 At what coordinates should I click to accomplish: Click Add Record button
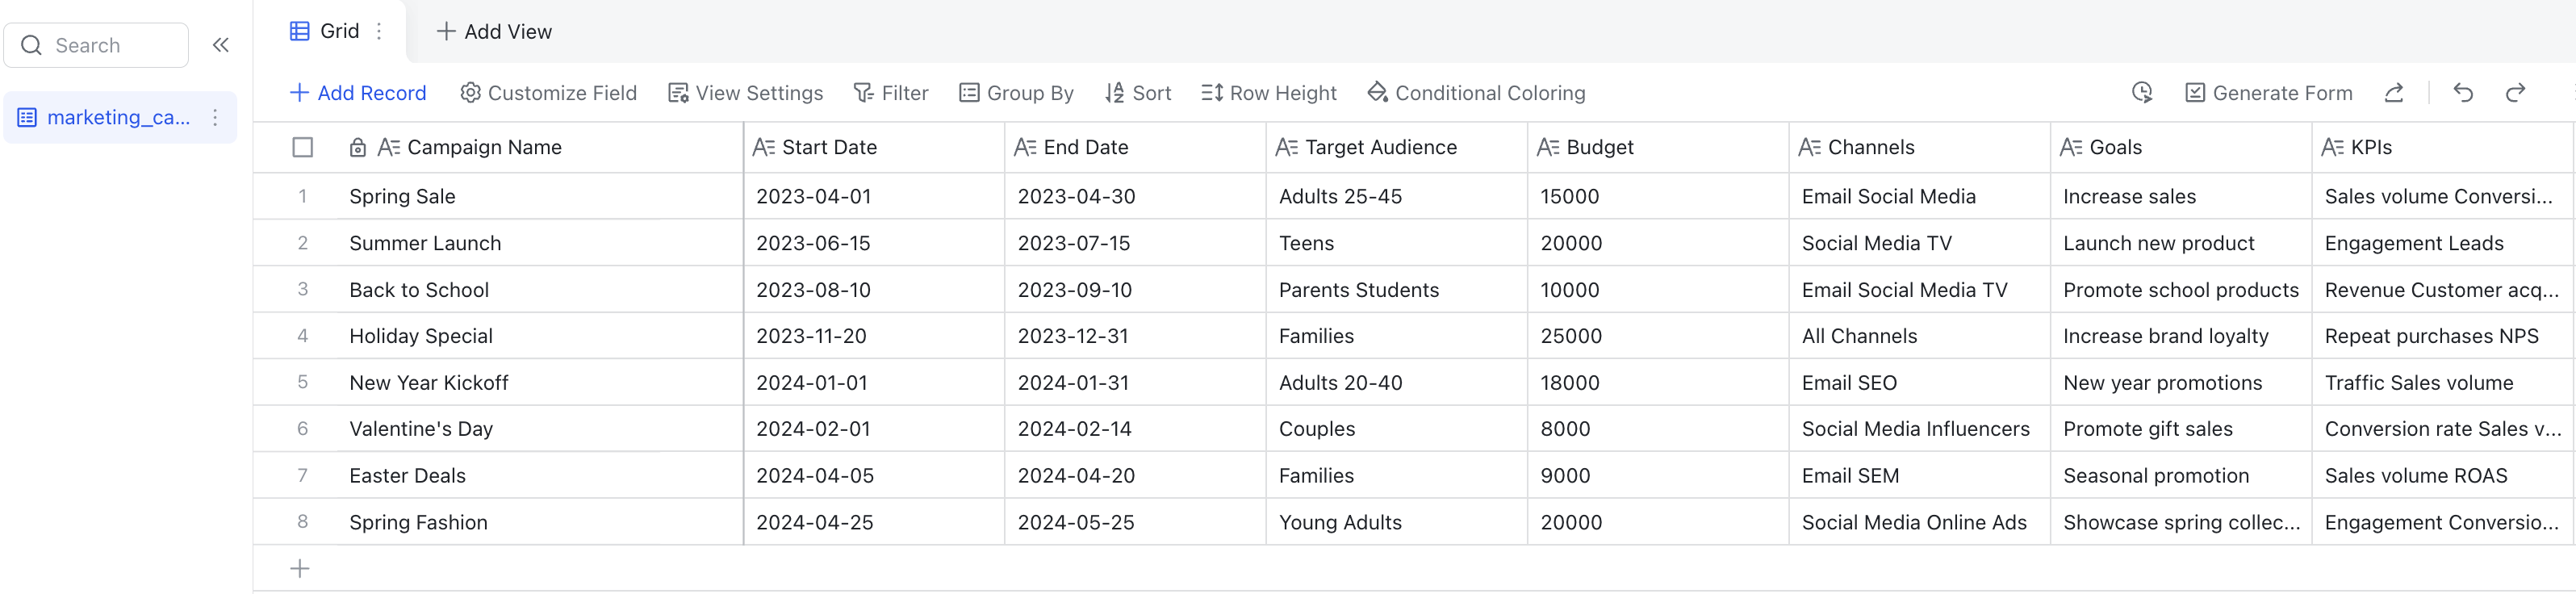click(x=357, y=93)
